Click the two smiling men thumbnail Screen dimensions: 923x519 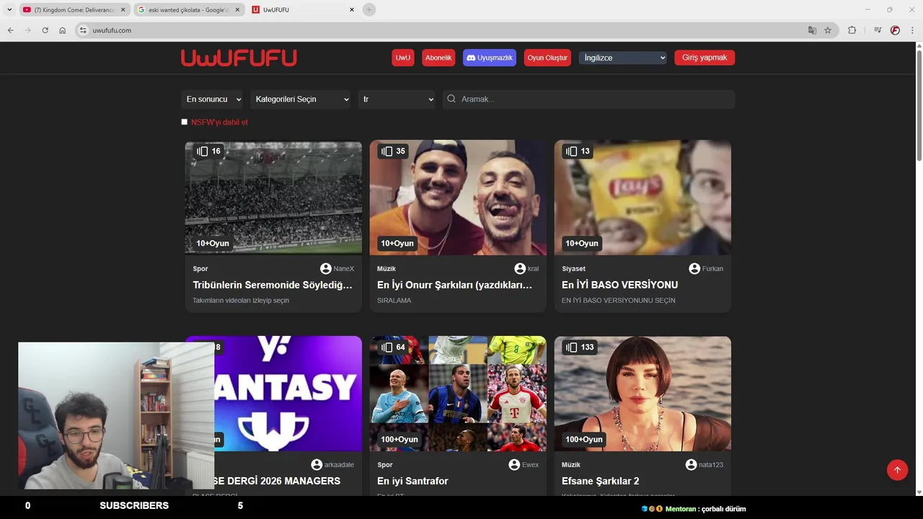click(x=458, y=198)
